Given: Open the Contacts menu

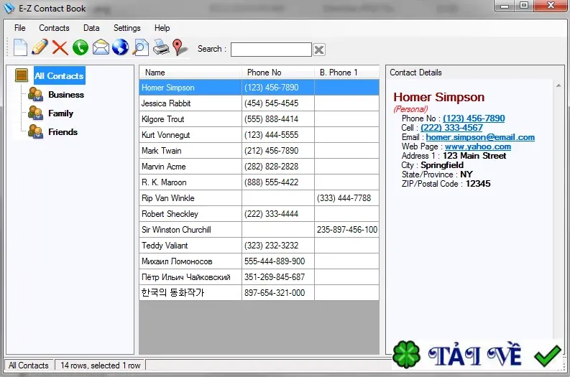Looking at the screenshot, I should pos(54,28).
